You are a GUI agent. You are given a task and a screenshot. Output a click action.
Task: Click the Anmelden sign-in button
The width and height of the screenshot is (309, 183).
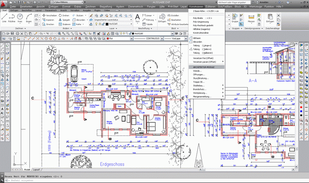[x=262, y=2]
